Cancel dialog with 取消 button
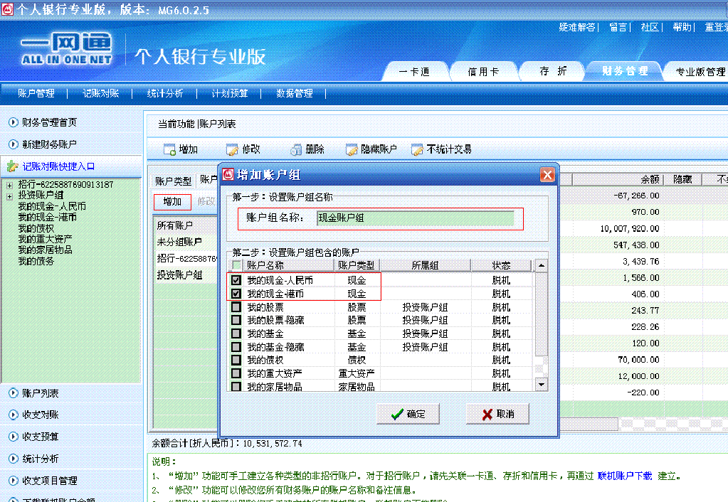 click(498, 415)
